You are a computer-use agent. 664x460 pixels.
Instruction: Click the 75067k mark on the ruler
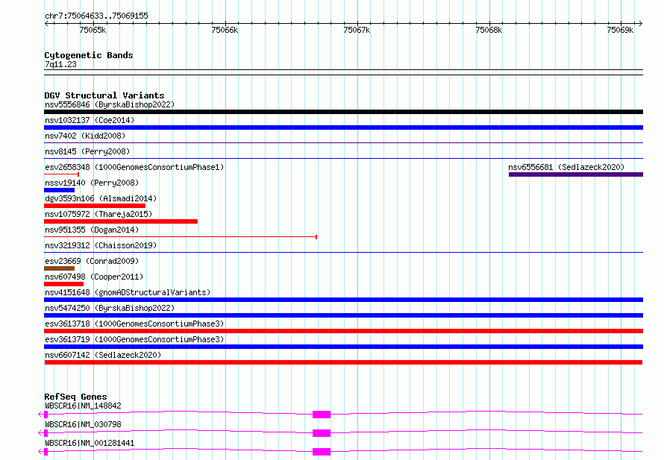click(x=357, y=30)
